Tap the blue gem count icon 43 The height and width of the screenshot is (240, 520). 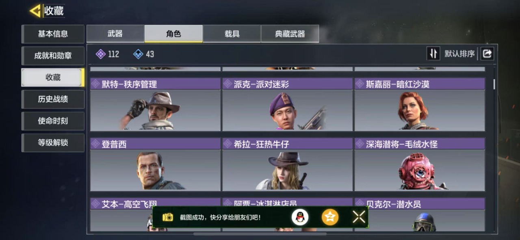(138, 54)
